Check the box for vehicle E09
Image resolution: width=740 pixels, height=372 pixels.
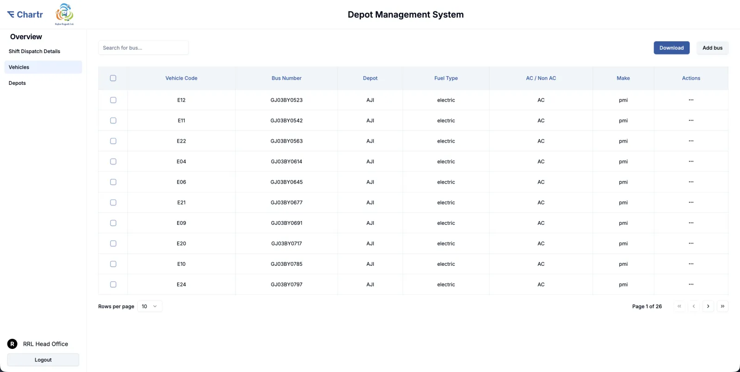click(113, 223)
